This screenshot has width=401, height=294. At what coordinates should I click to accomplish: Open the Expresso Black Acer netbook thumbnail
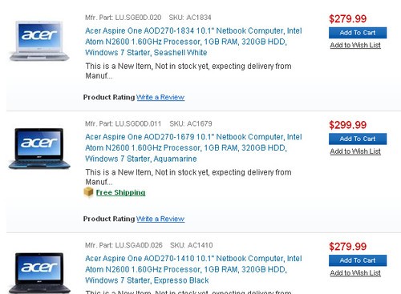click(x=39, y=273)
